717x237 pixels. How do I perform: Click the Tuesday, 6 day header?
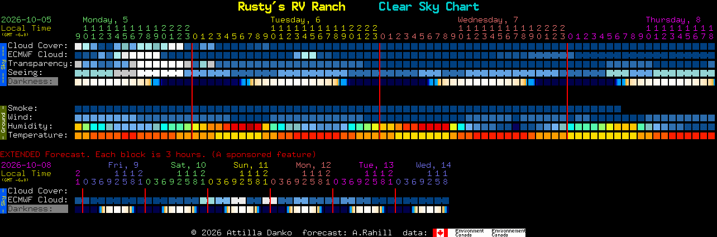point(295,20)
